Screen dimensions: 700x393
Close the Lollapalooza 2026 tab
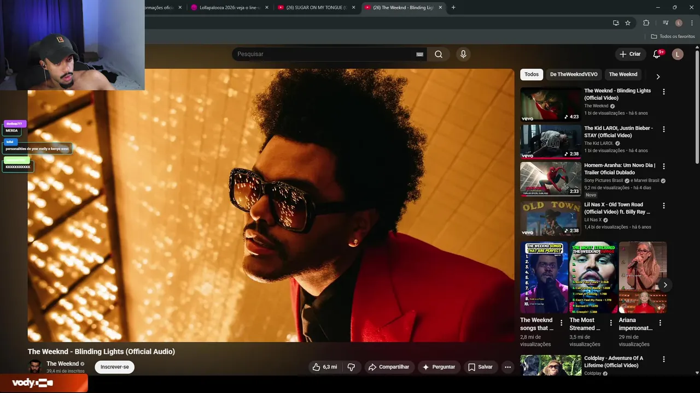(267, 8)
